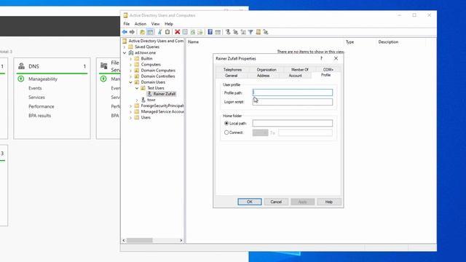Image resolution: width=466 pixels, height=262 pixels.
Task: Click the scroll right arrow under tree pane
Action: [x=181, y=240]
